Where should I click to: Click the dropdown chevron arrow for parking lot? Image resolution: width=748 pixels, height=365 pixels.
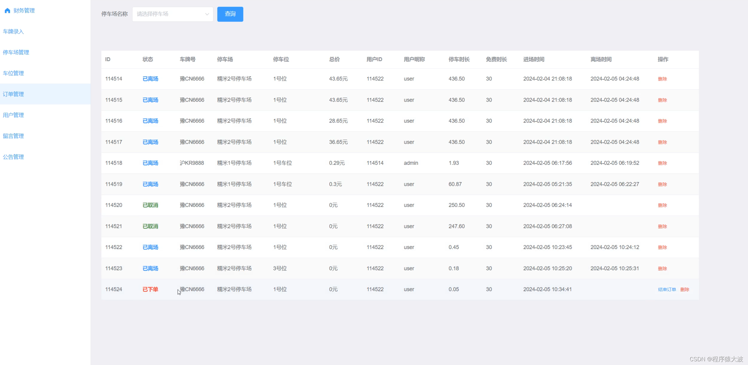(207, 14)
